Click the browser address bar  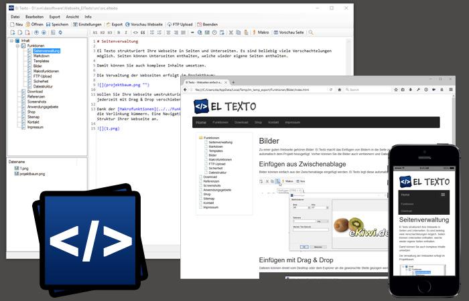click(260, 90)
